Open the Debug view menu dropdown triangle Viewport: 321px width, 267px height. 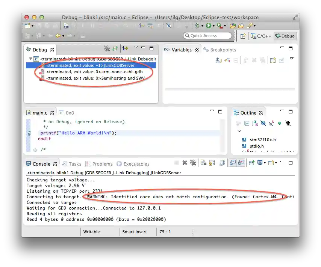136,47
